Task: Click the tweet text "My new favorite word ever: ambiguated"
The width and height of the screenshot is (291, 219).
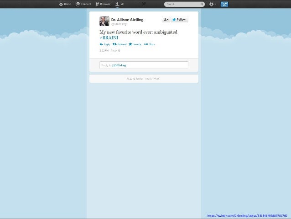Action: [x=139, y=32]
